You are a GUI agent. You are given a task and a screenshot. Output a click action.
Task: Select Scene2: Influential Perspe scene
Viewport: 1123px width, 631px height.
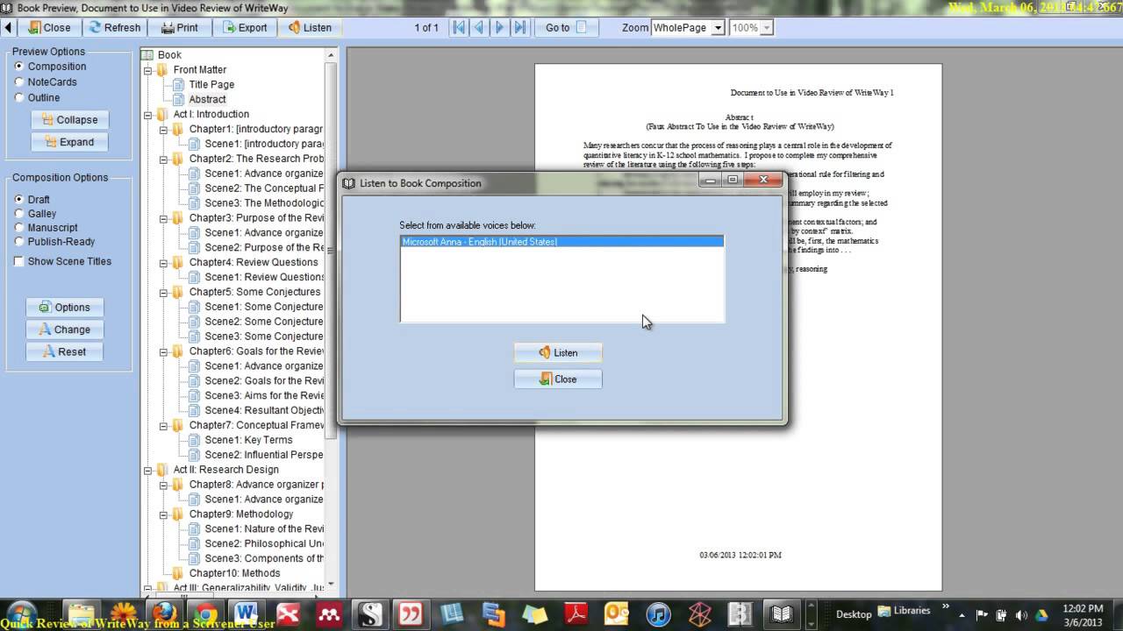coord(263,455)
